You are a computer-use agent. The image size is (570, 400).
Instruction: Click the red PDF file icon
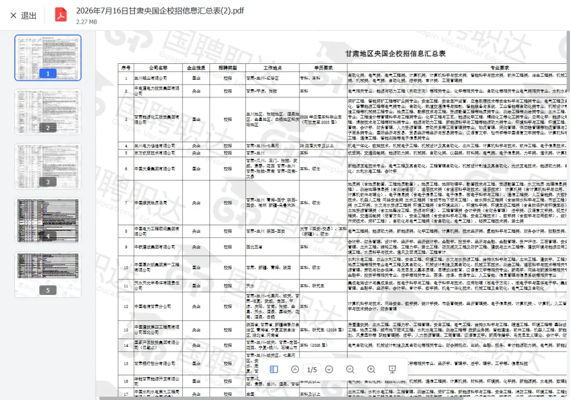(61, 15)
